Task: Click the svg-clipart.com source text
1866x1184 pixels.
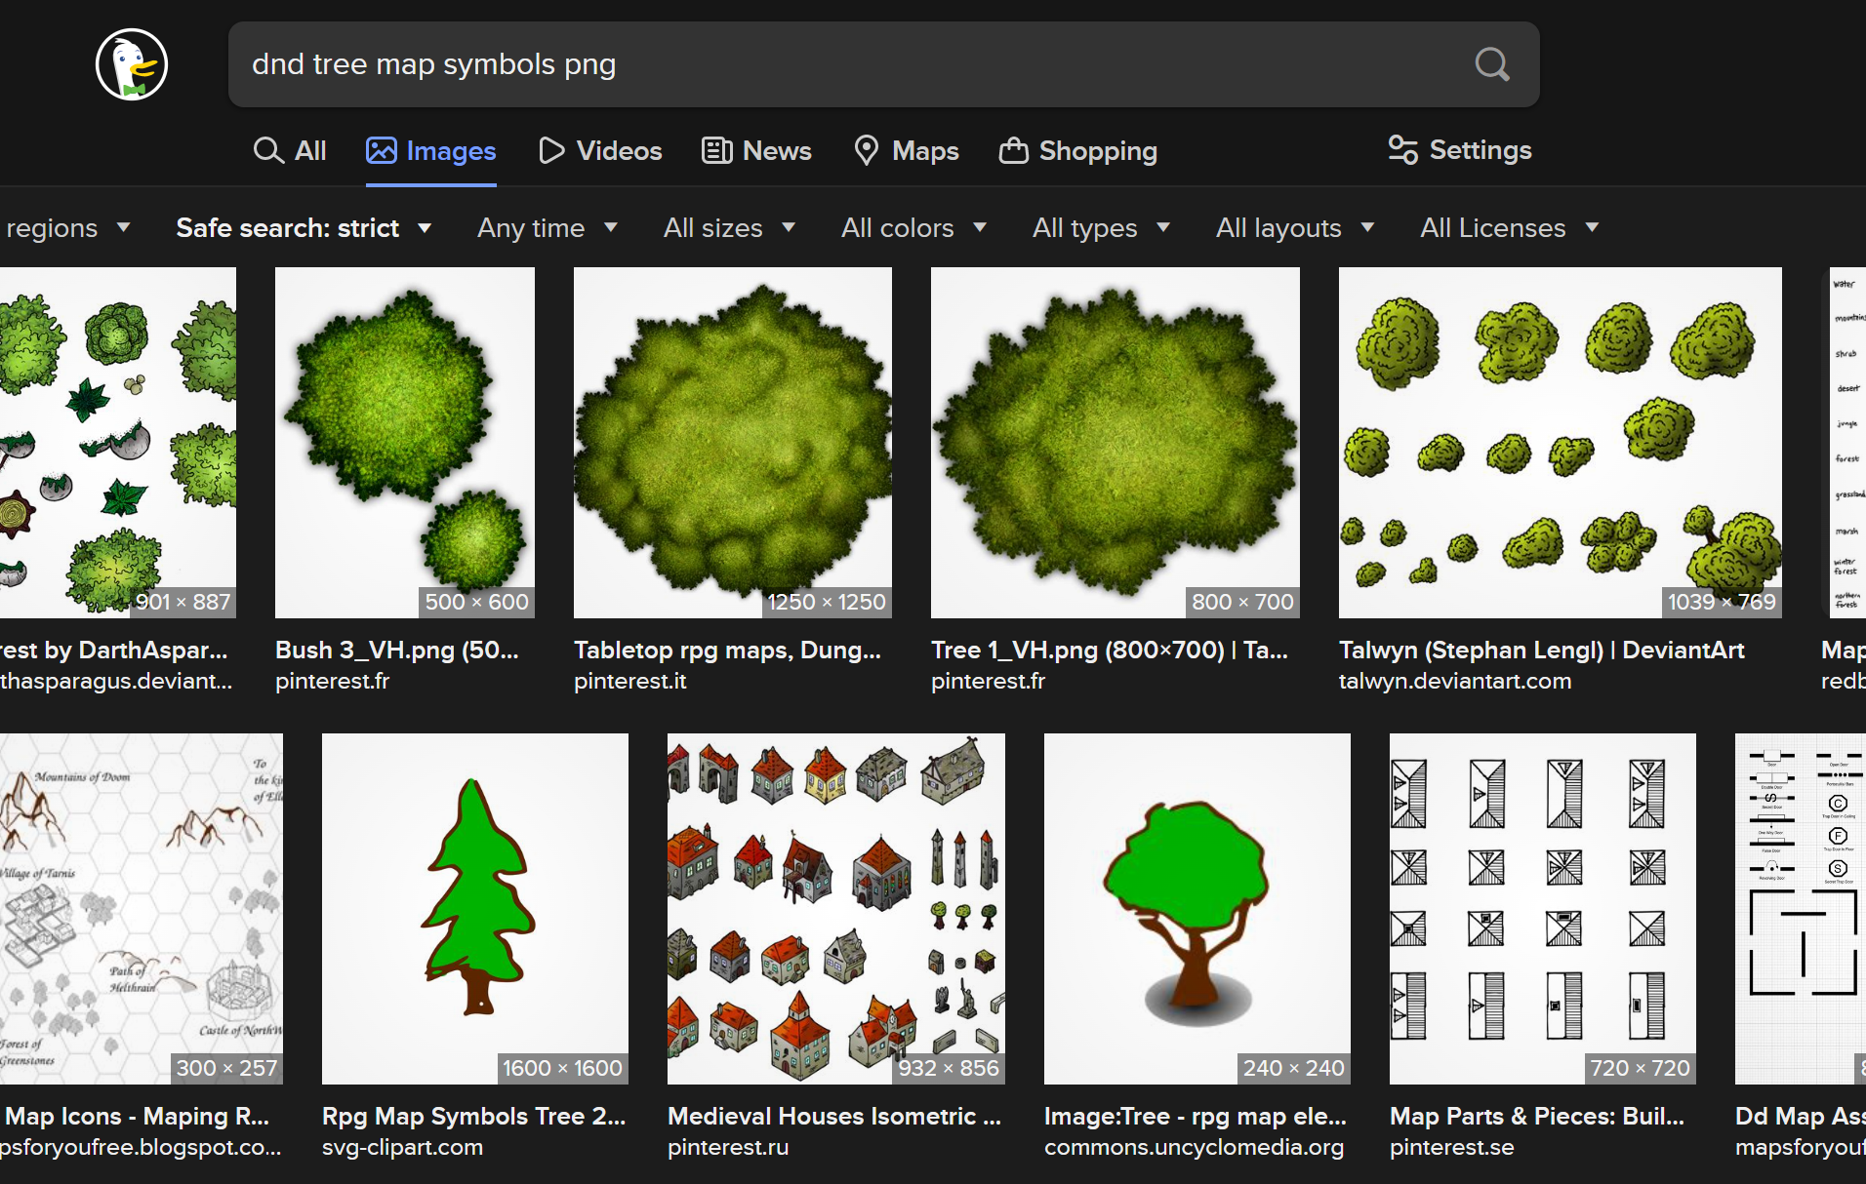Action: click(x=402, y=1147)
